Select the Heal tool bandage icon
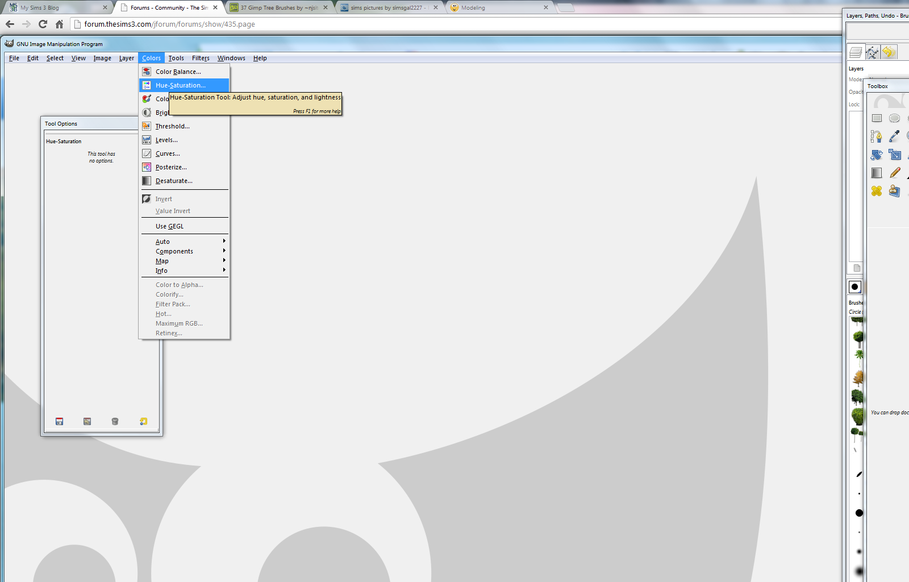The image size is (909, 582). pyautogui.click(x=877, y=191)
